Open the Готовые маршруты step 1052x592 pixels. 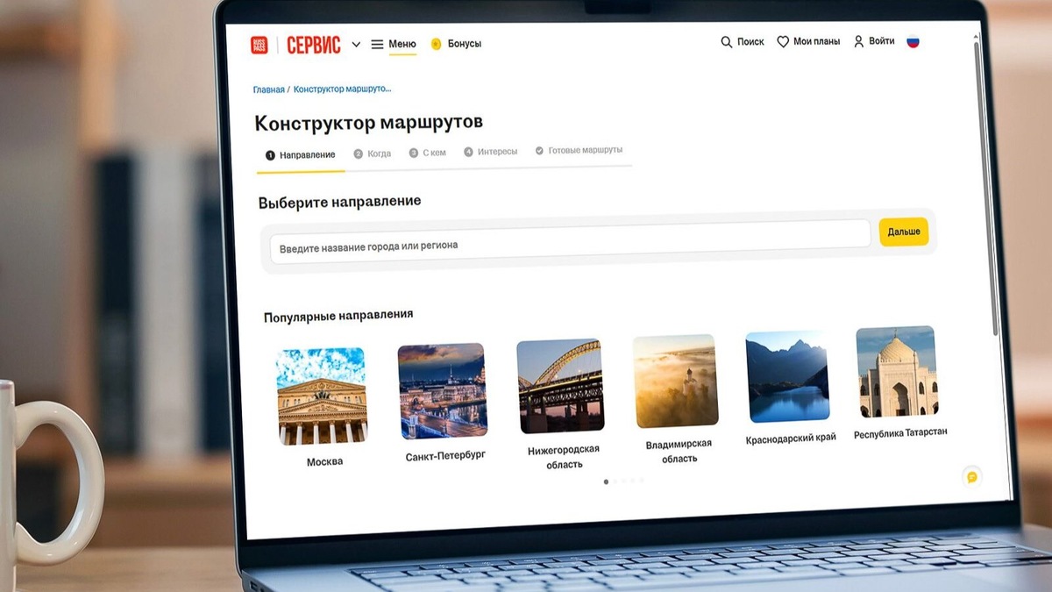point(580,150)
